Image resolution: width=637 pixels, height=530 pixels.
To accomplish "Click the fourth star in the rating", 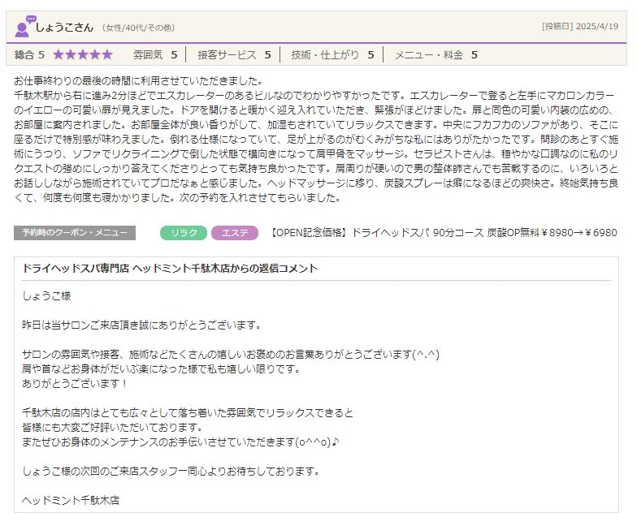I will click(95, 55).
